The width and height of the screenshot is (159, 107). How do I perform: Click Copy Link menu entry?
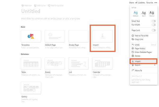click(144, 39)
